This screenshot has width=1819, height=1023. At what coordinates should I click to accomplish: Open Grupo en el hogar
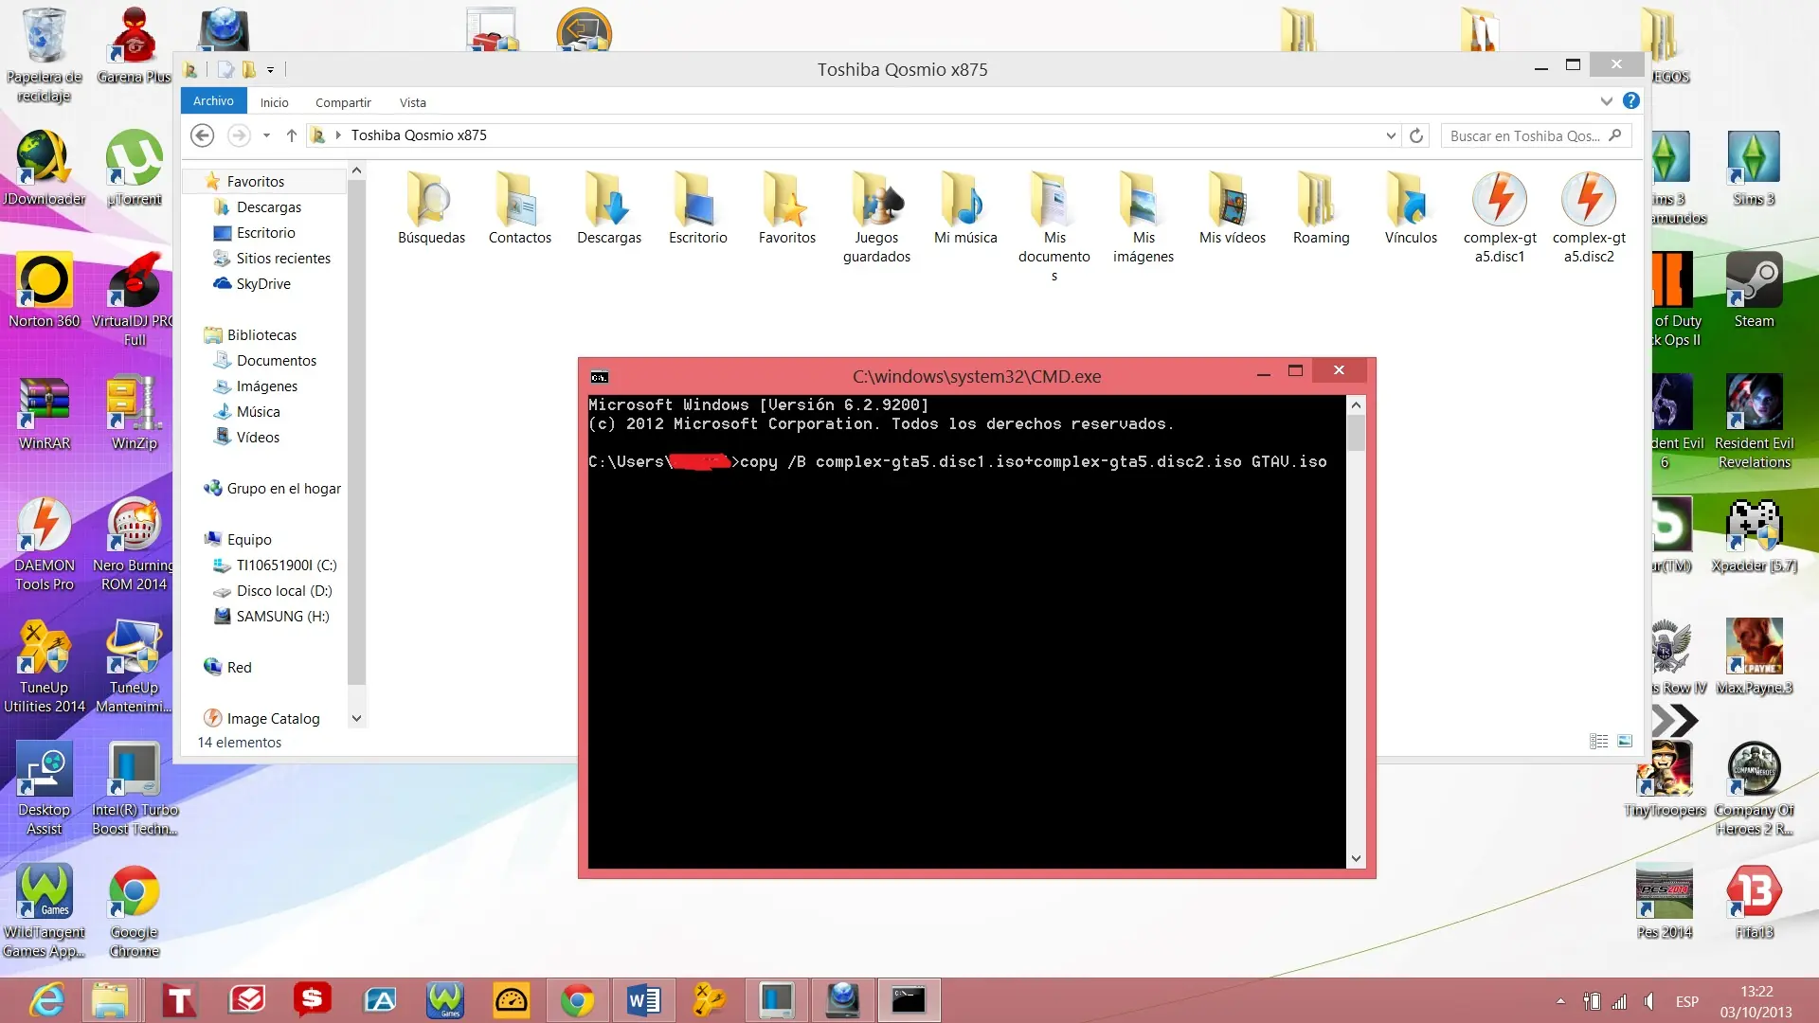283,488
